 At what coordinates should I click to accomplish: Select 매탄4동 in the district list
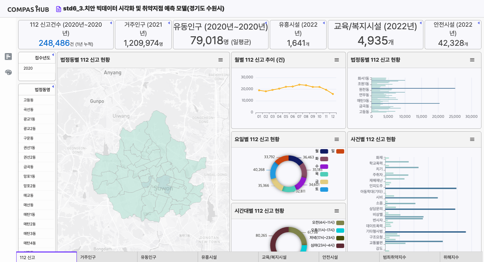point(37,243)
